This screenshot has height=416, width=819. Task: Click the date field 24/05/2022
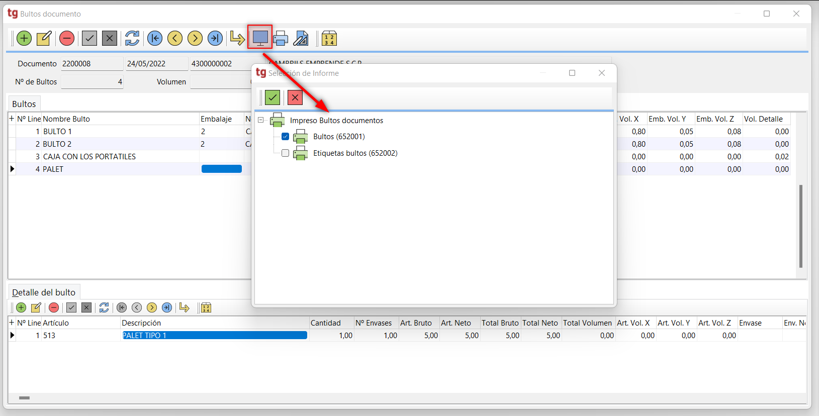coord(156,64)
